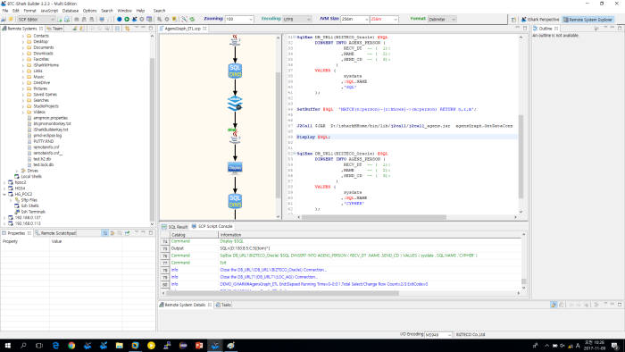Open Chrome from the Windows taskbar
The height and width of the screenshot is (352, 625).
click(71, 346)
